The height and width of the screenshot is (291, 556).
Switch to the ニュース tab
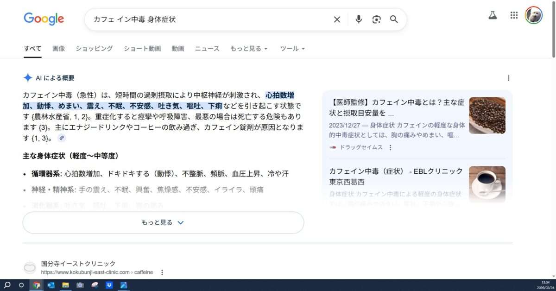coord(207,49)
